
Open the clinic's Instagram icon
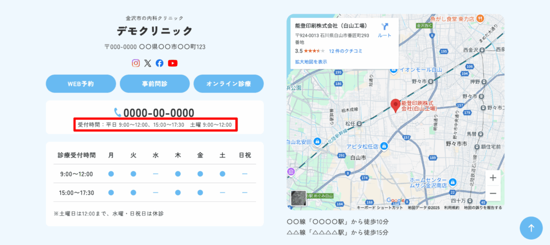tap(136, 63)
